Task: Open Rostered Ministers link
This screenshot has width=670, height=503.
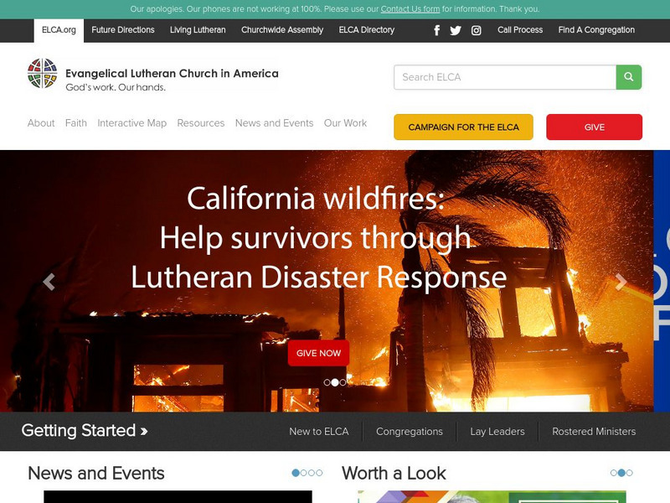Action: pos(594,432)
